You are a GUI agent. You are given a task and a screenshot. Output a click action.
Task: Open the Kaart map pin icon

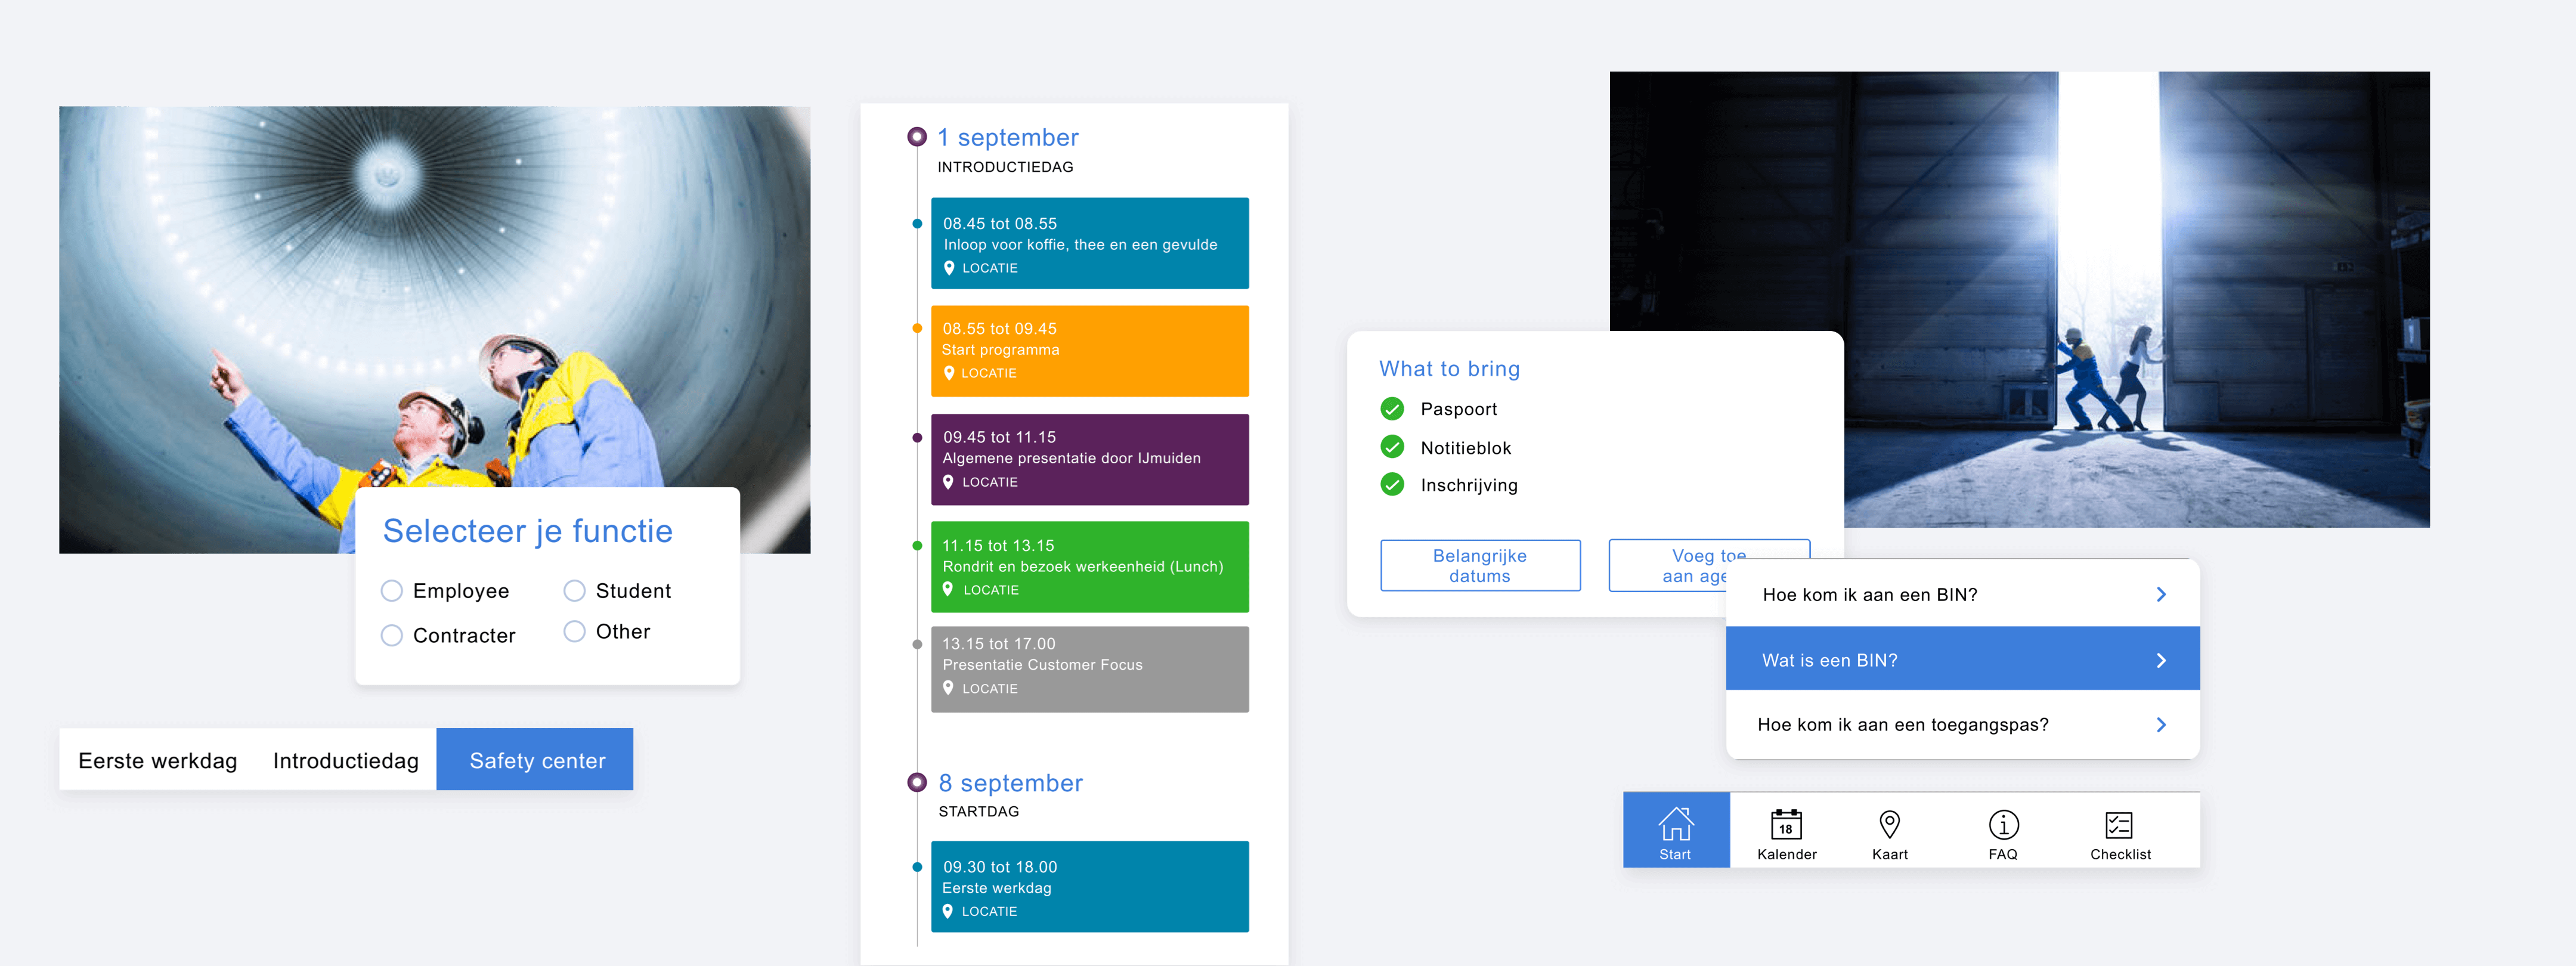1889,825
